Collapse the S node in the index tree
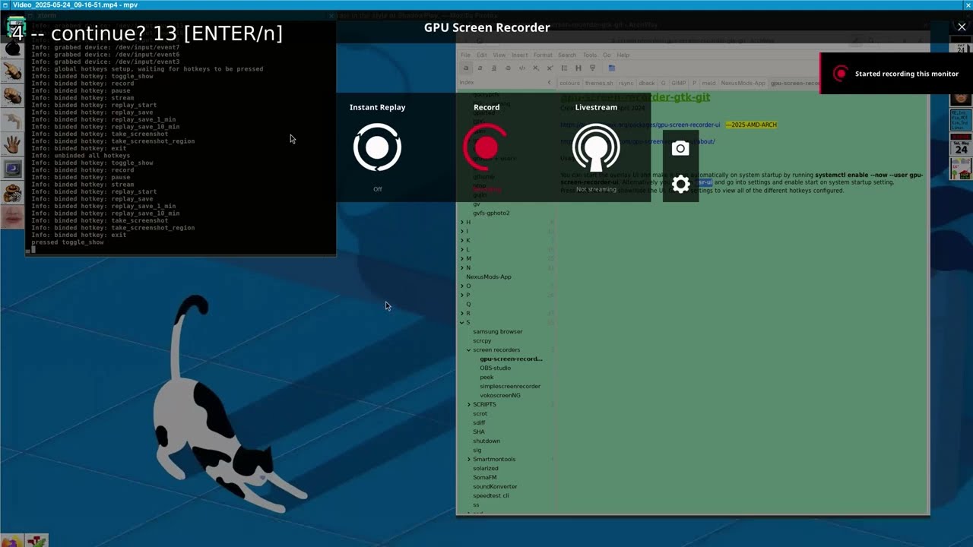This screenshot has width=973, height=547. pyautogui.click(x=462, y=322)
